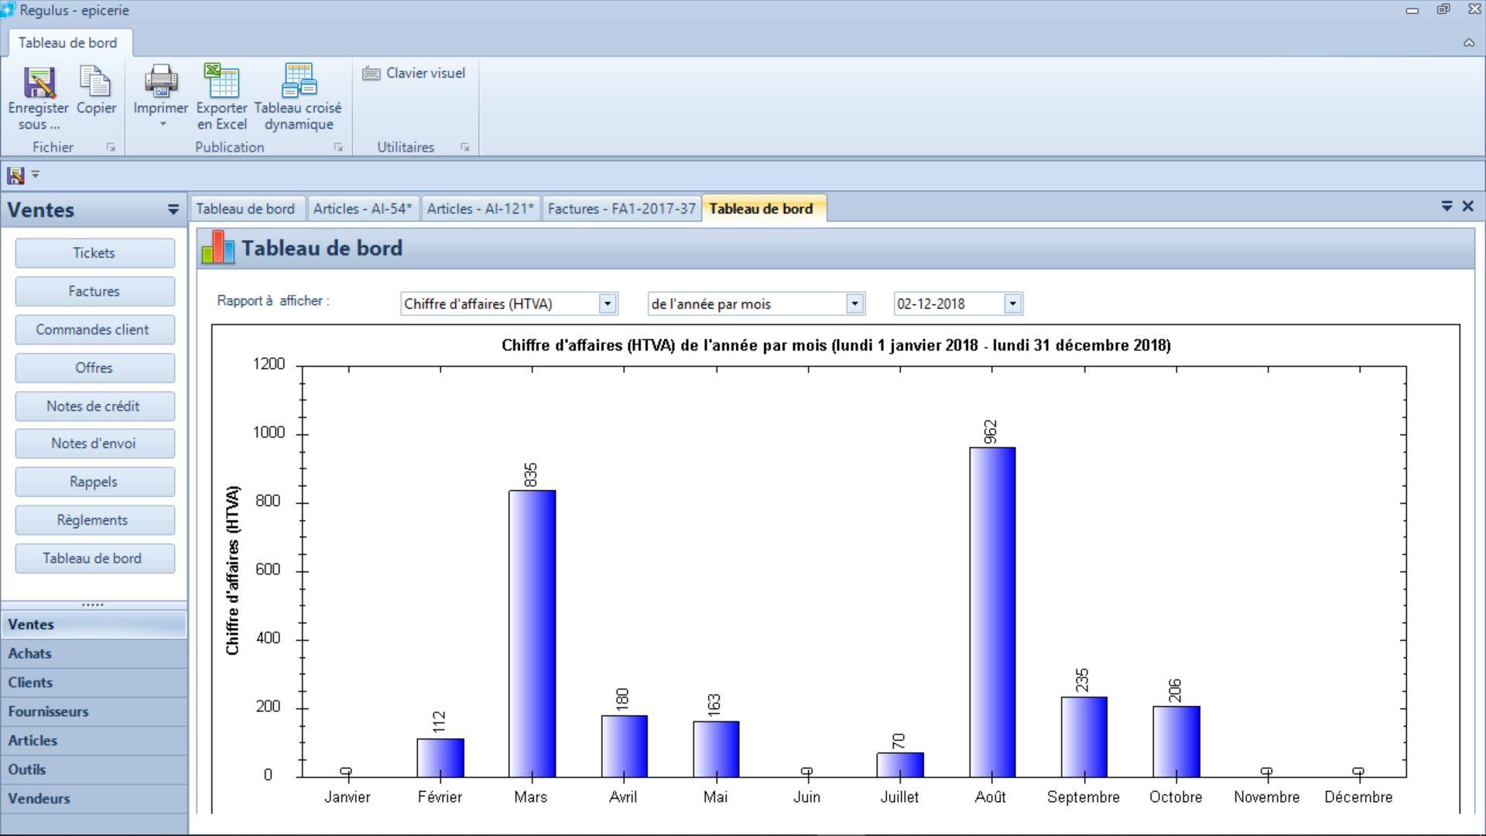The height and width of the screenshot is (836, 1486).
Task: Select the Vendeurs navigation group
Action: [x=94, y=799]
